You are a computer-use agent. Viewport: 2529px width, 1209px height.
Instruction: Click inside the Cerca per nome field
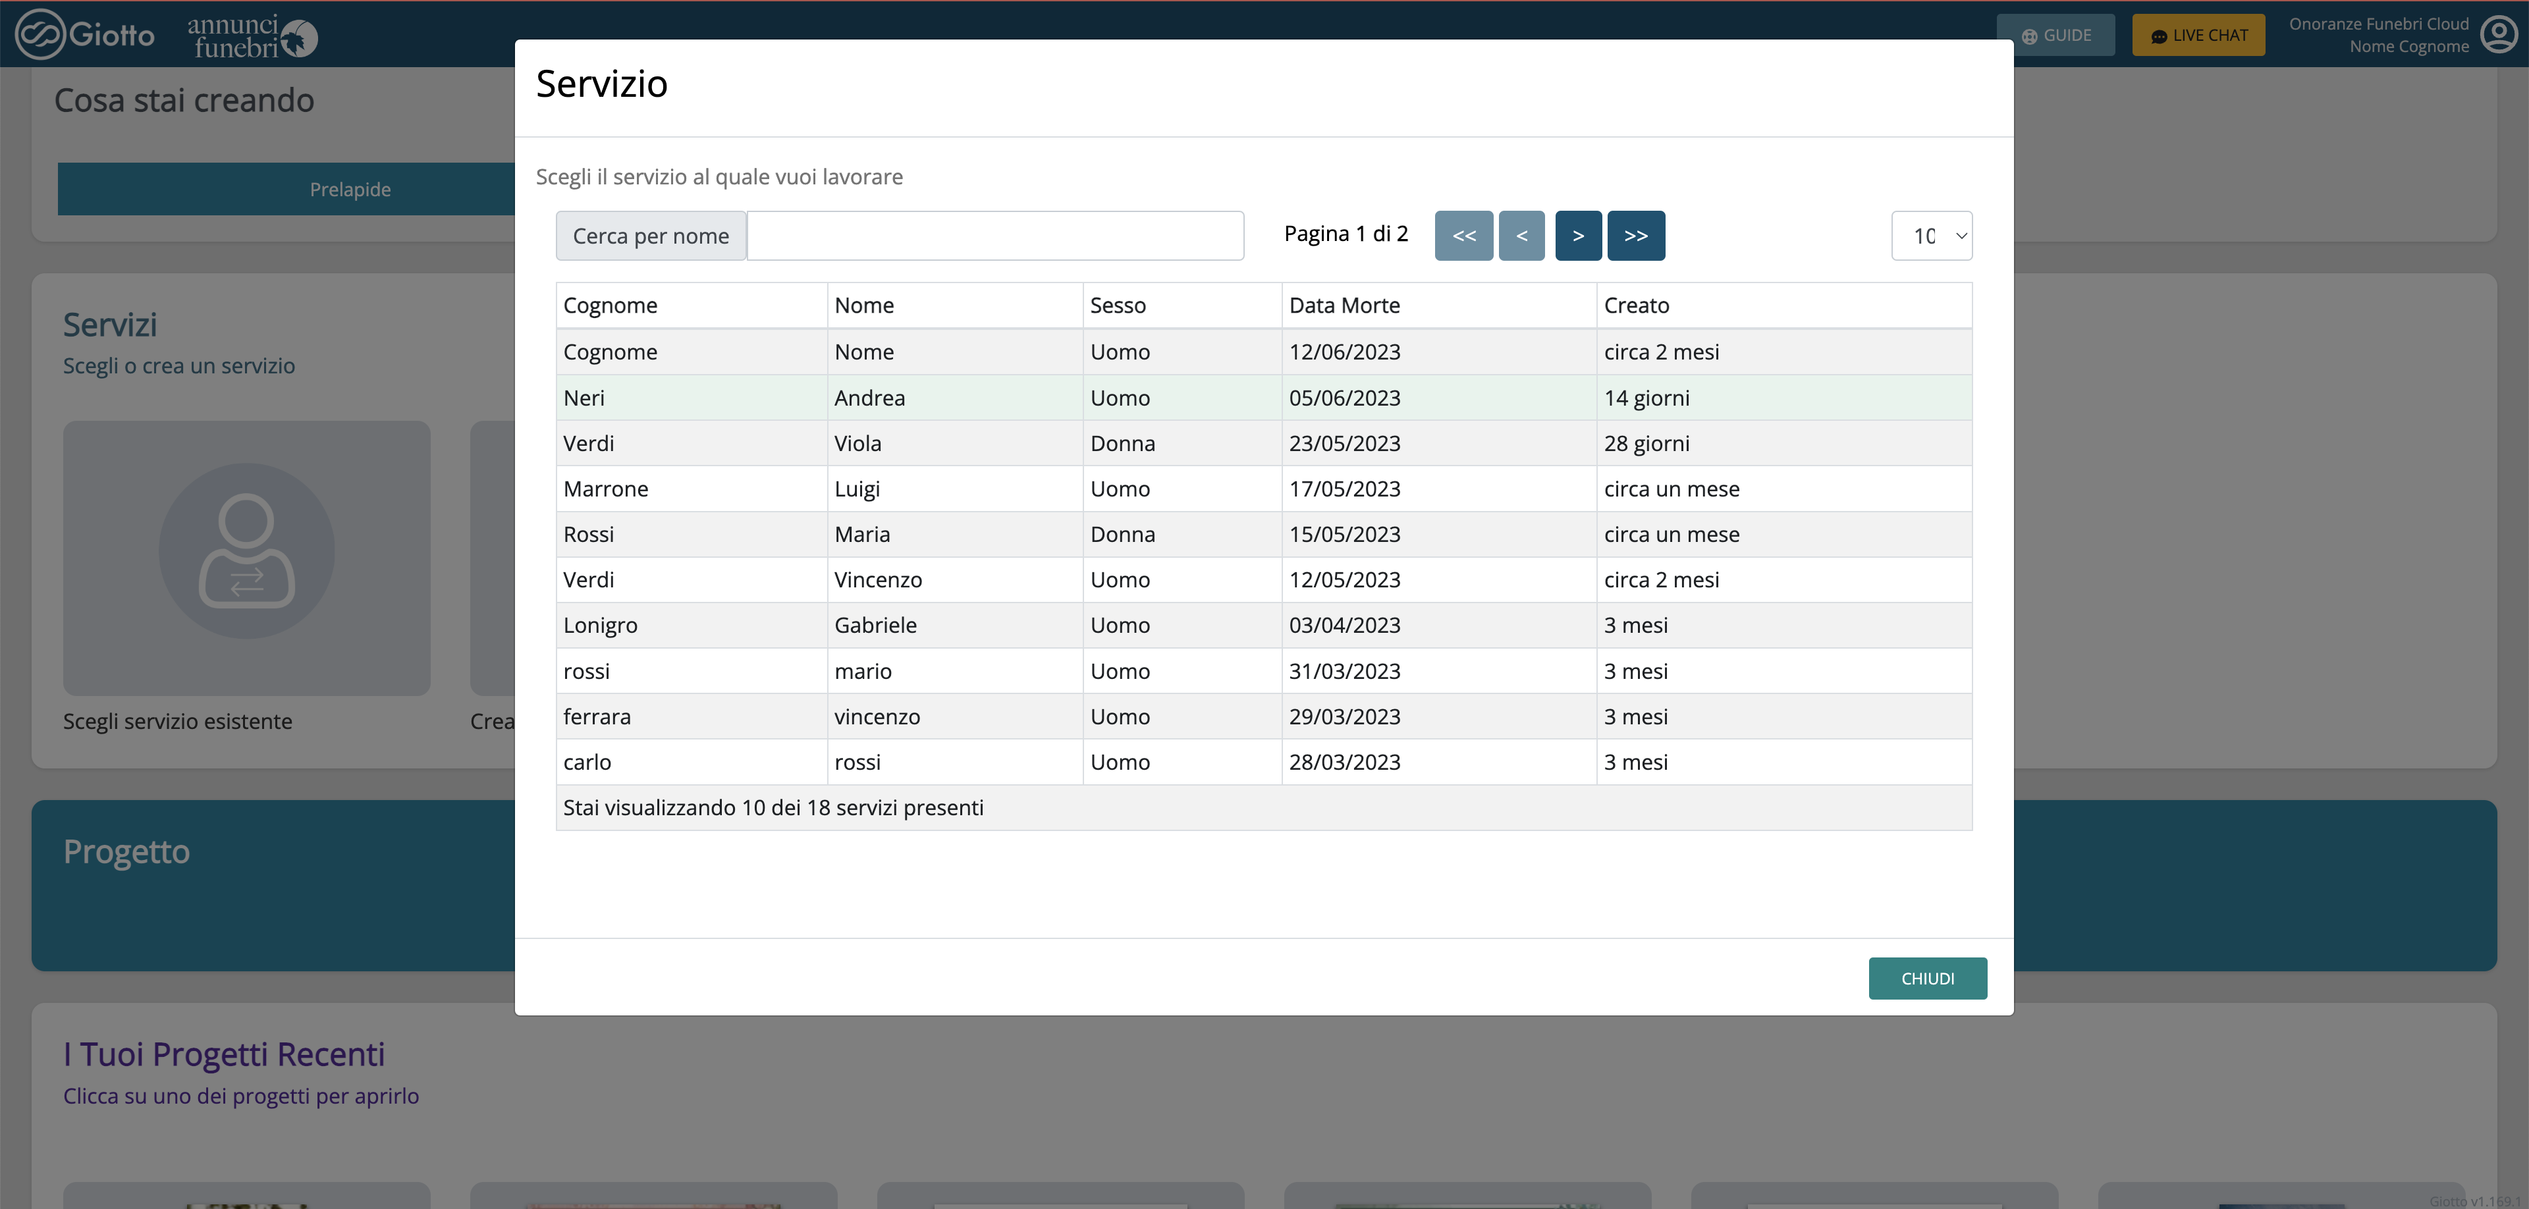tap(994, 236)
